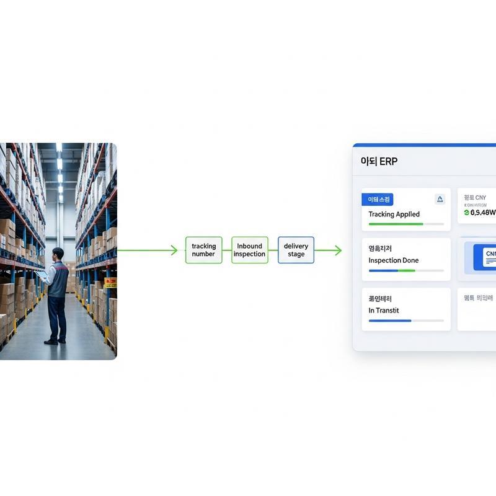Open the warehouse worker photo
Image resolution: width=496 pixels, height=496 pixels.
click(x=58, y=251)
